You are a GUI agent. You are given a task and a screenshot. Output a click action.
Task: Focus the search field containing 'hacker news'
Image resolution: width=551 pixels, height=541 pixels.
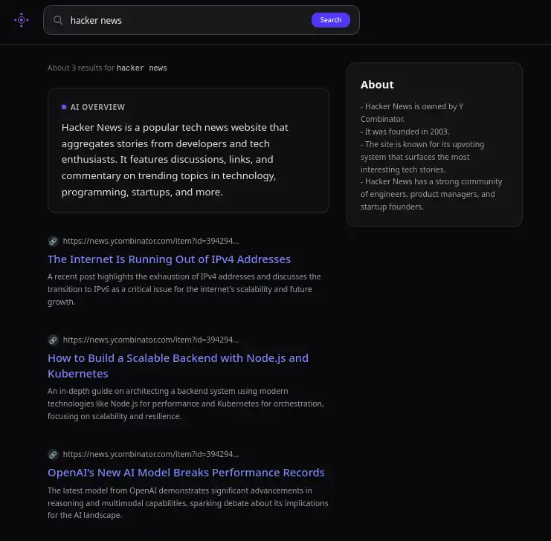186,20
